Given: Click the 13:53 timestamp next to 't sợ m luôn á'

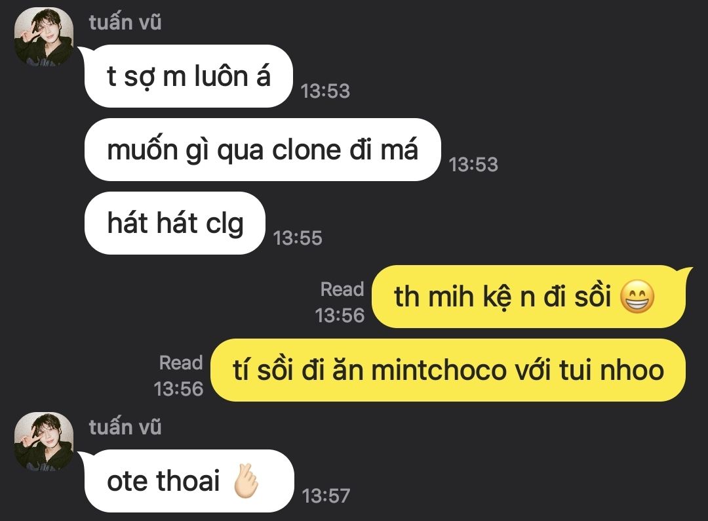Looking at the screenshot, I should point(326,91).
